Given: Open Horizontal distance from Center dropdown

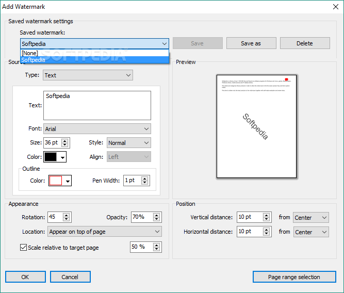Looking at the screenshot, I should [x=311, y=232].
